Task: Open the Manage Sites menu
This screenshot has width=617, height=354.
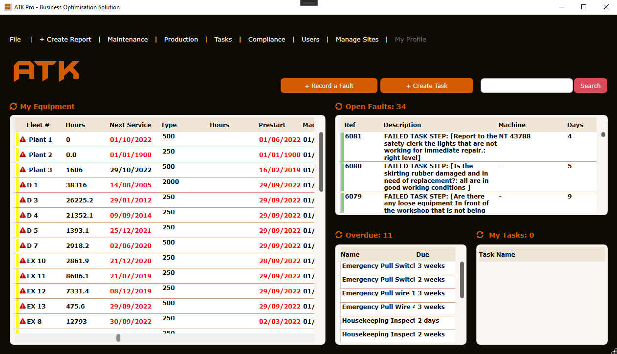Action: [357, 39]
